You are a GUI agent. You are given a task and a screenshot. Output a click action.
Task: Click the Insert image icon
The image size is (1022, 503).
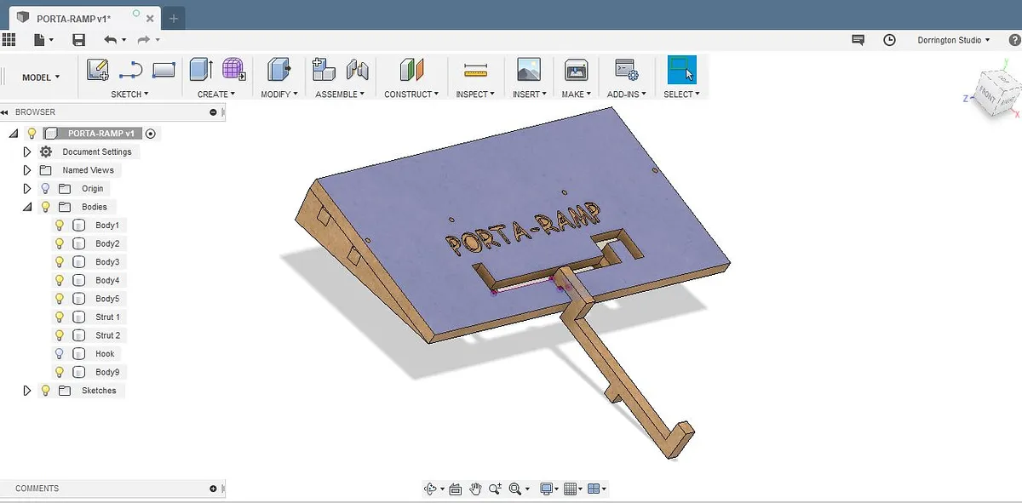[528, 70]
